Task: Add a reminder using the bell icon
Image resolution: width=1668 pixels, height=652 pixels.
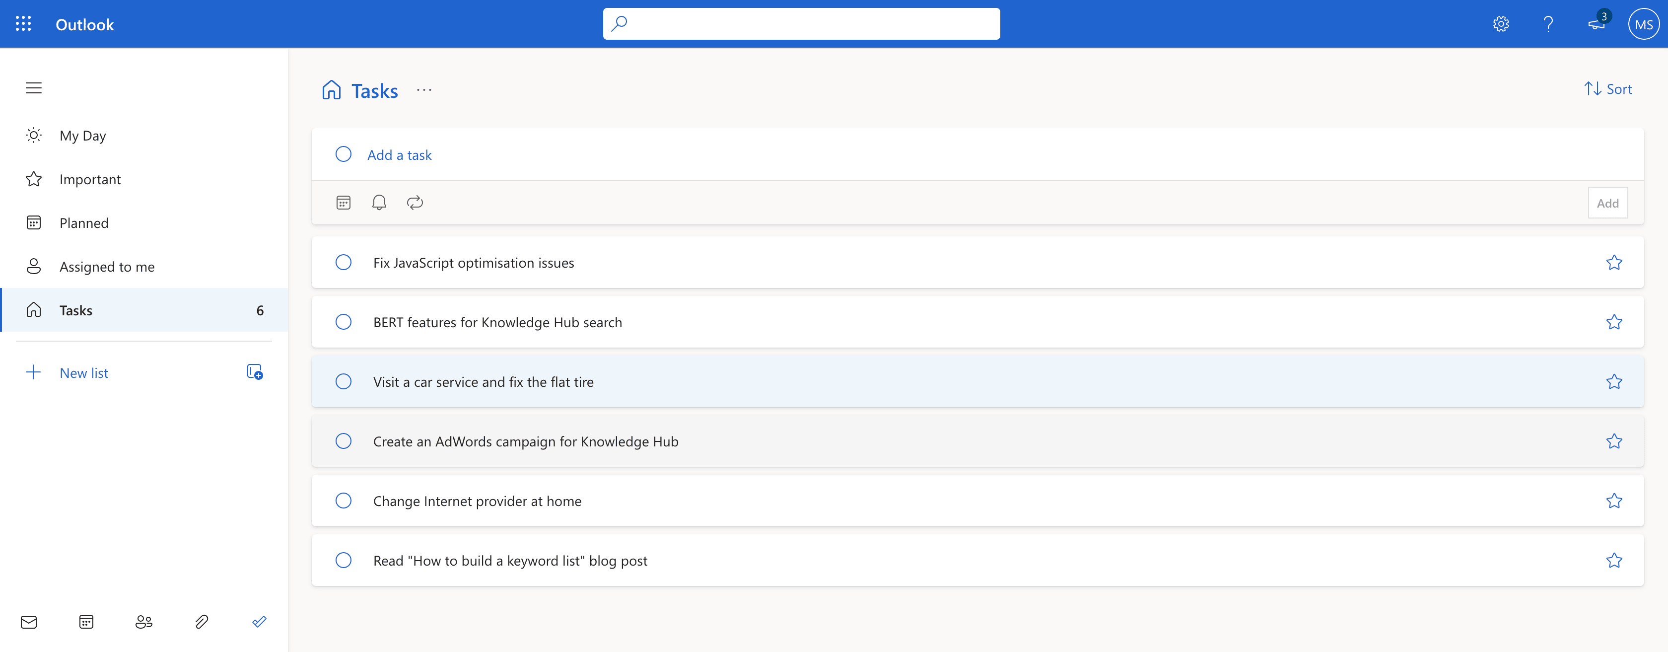Action: [x=379, y=202]
